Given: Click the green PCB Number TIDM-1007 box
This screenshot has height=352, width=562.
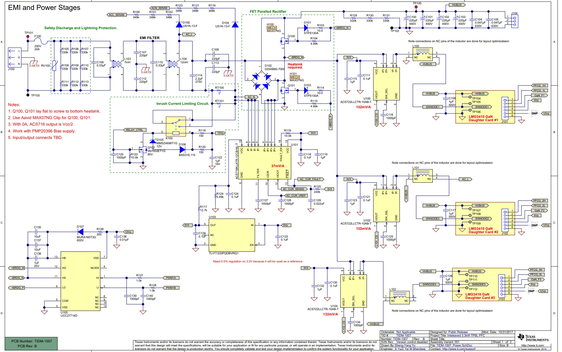Looking at the screenshot, I should click(x=31, y=344).
